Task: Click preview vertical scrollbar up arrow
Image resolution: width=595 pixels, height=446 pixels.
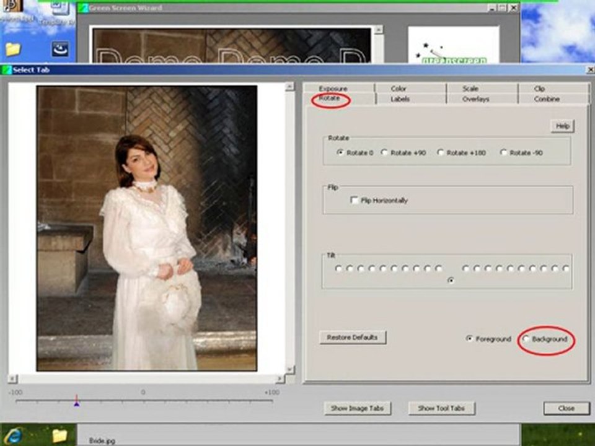Action: [290, 87]
